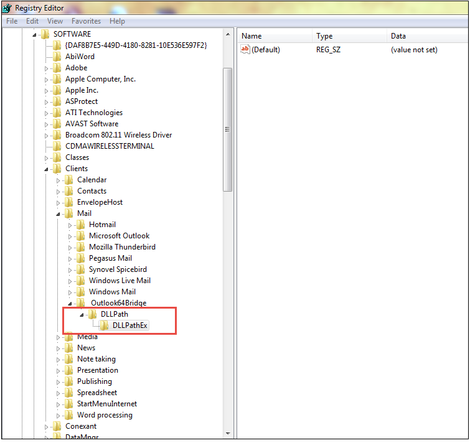Viewport: 470px width, 448px height.
Task: Expand the Windows Live Mail key
Action: coord(70,281)
